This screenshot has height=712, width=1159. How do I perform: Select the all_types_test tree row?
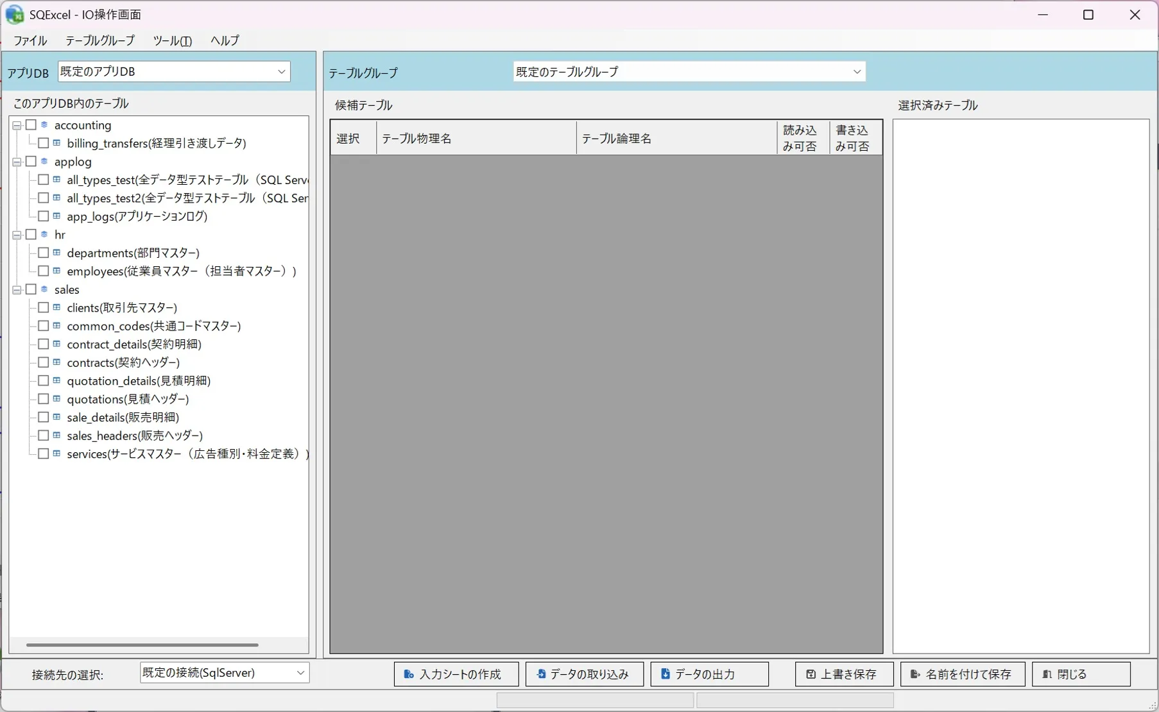pyautogui.click(x=187, y=180)
